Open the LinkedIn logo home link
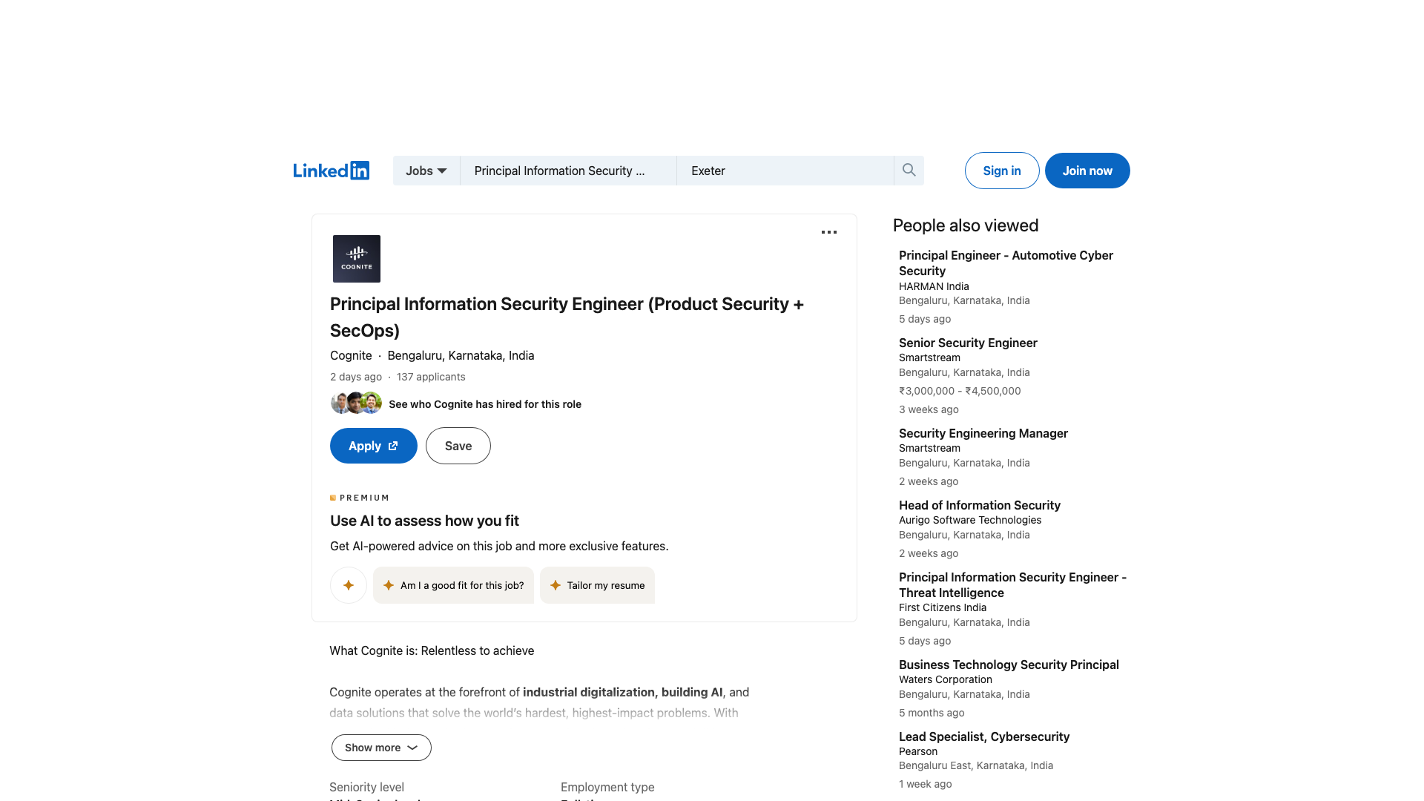Image resolution: width=1424 pixels, height=801 pixels. point(331,171)
